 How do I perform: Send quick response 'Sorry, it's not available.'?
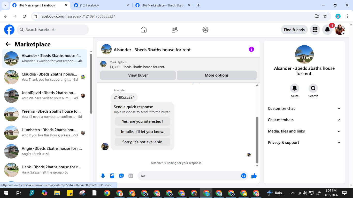pos(142,142)
